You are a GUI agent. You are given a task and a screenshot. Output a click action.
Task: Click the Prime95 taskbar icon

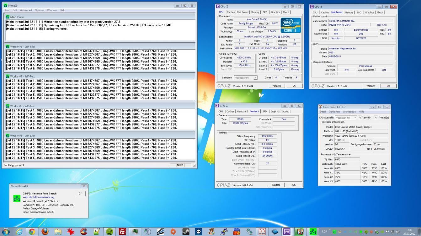(313, 232)
